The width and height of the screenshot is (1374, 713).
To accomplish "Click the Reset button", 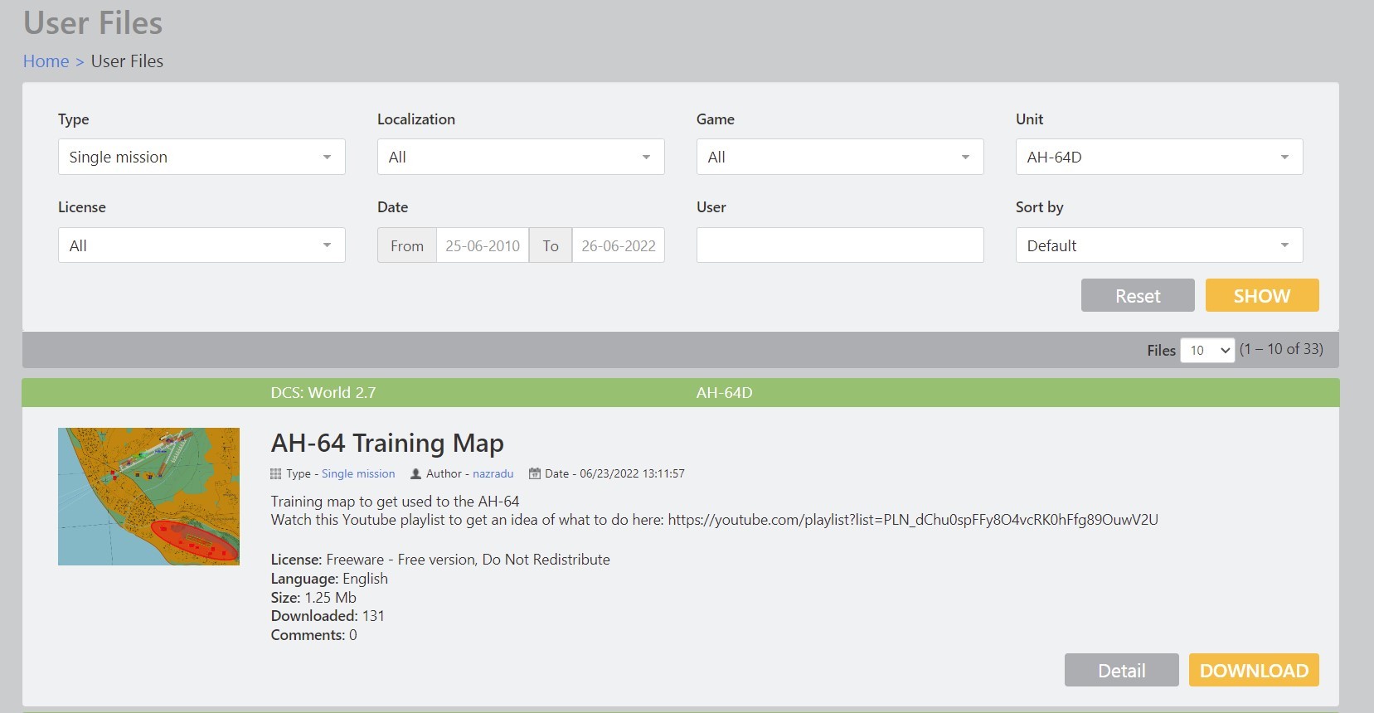I will click(1138, 295).
